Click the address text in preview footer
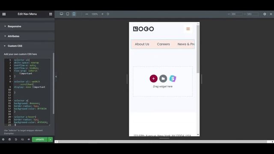 [162, 135]
